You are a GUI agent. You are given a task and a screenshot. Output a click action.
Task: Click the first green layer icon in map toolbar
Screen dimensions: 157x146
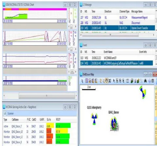tap(132, 81)
